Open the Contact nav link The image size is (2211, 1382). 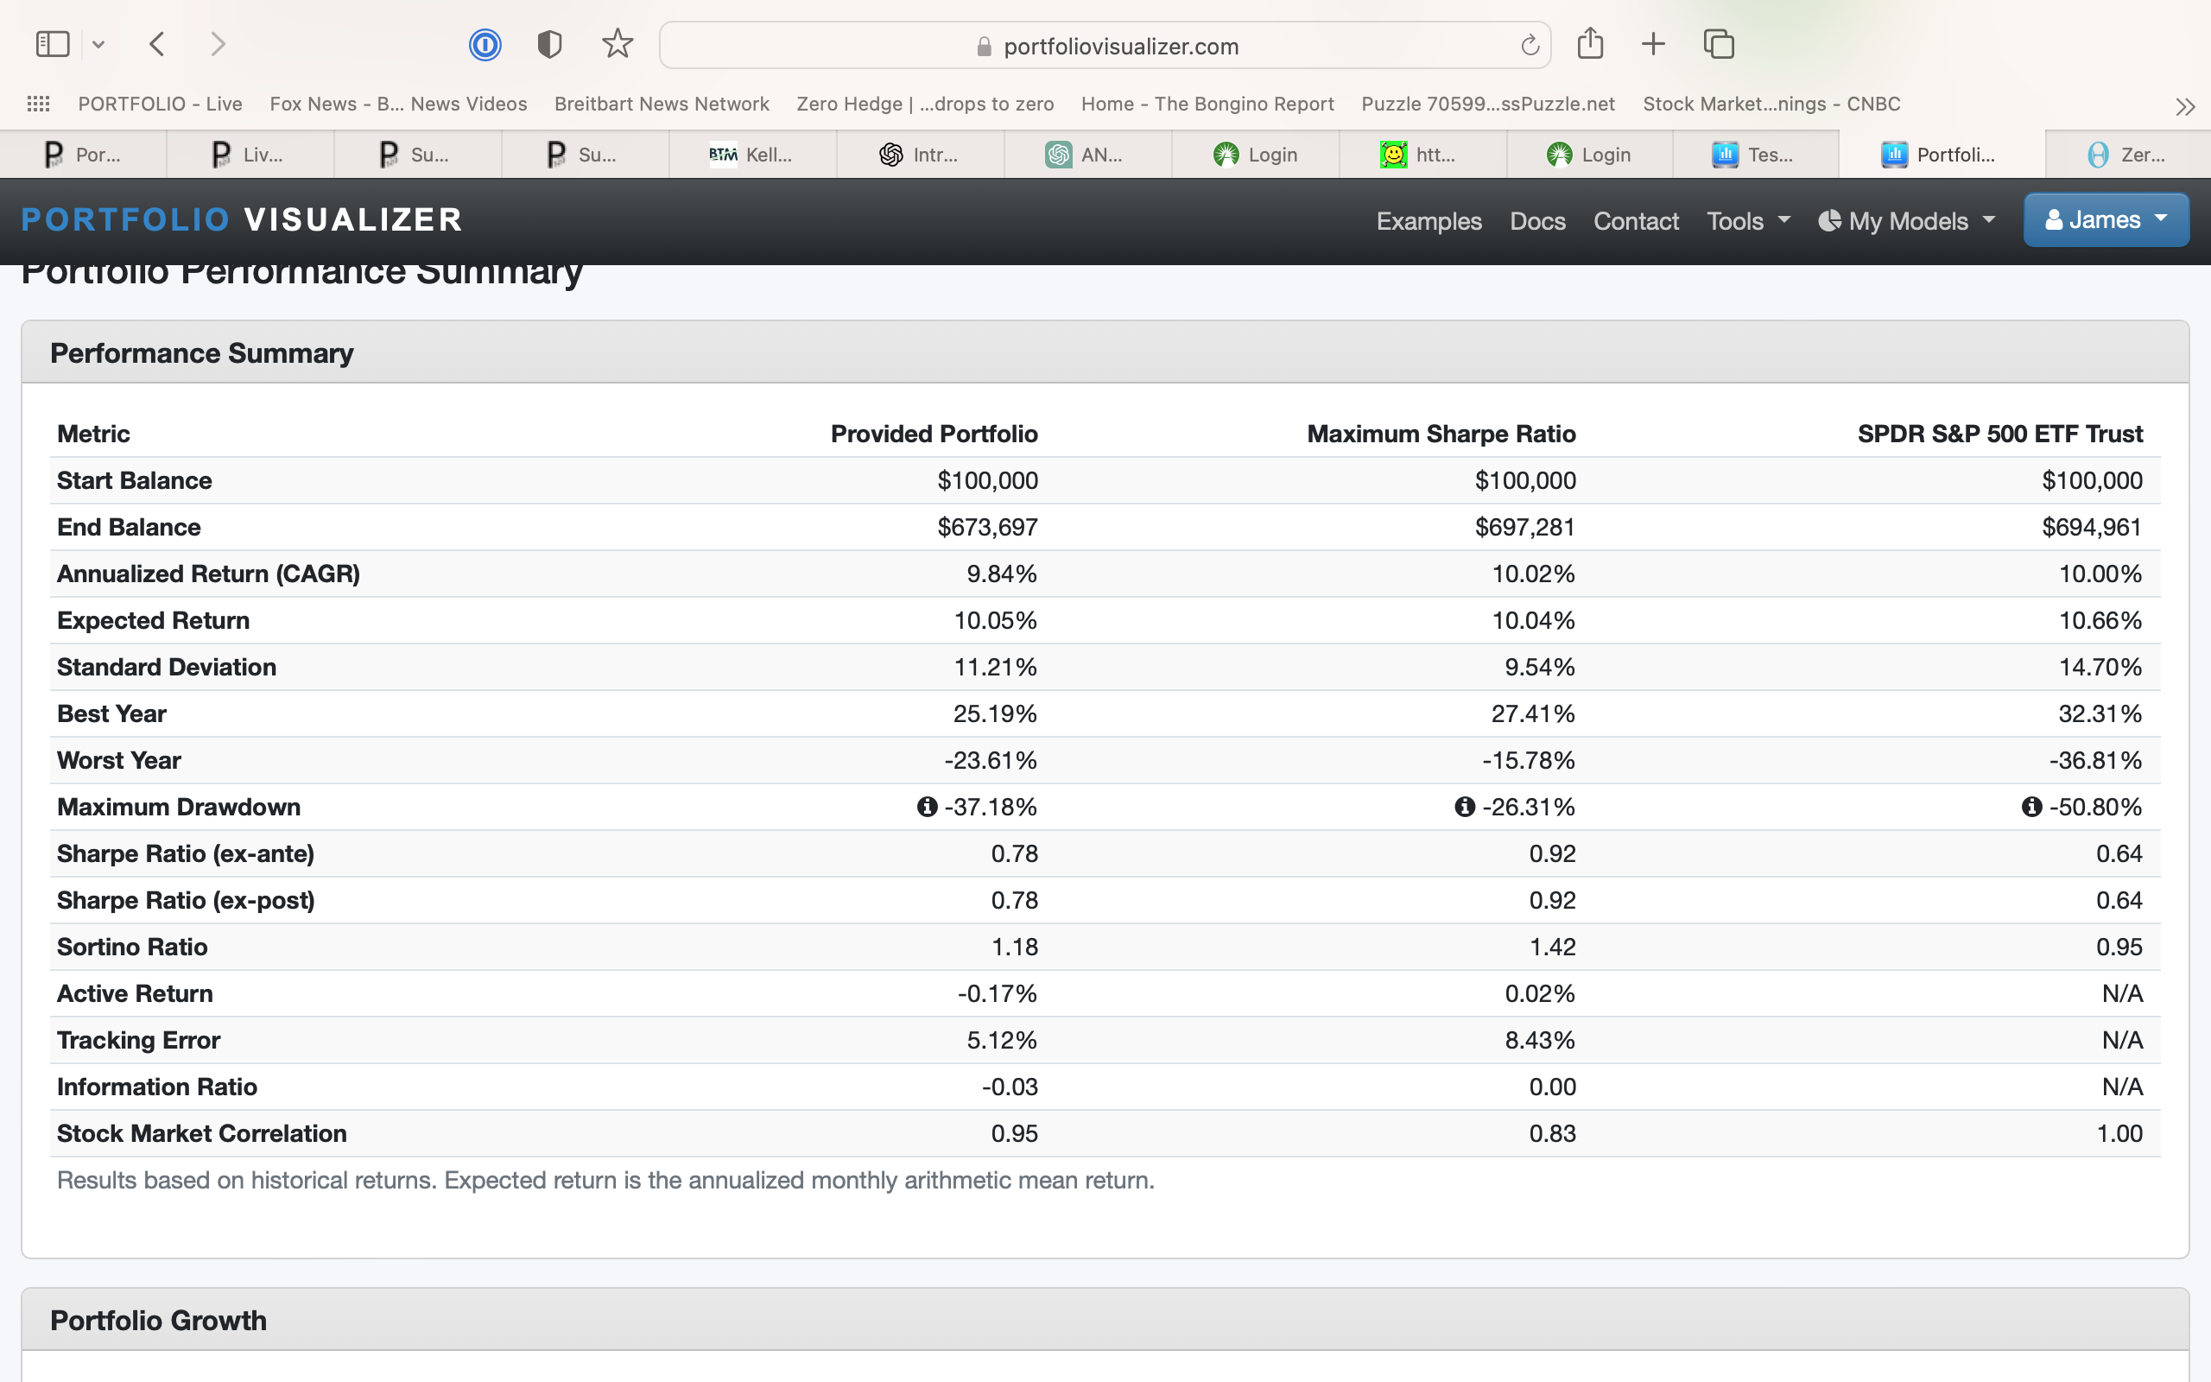(x=1637, y=221)
